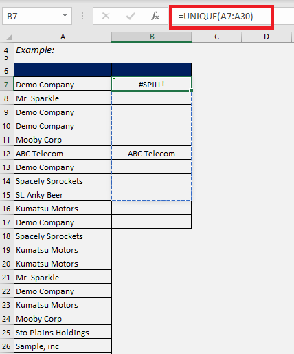Select 'Mr. Sparkle' in row 8

(x=63, y=98)
